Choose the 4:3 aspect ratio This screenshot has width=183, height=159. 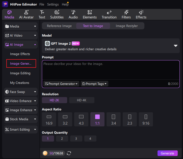click(x=81, y=119)
